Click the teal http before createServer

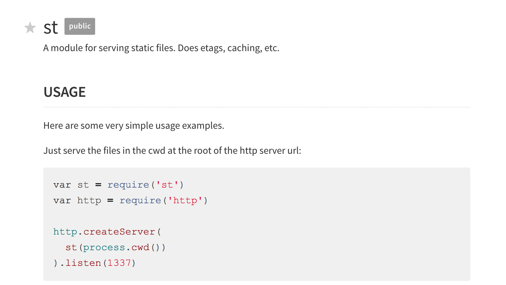click(x=65, y=232)
